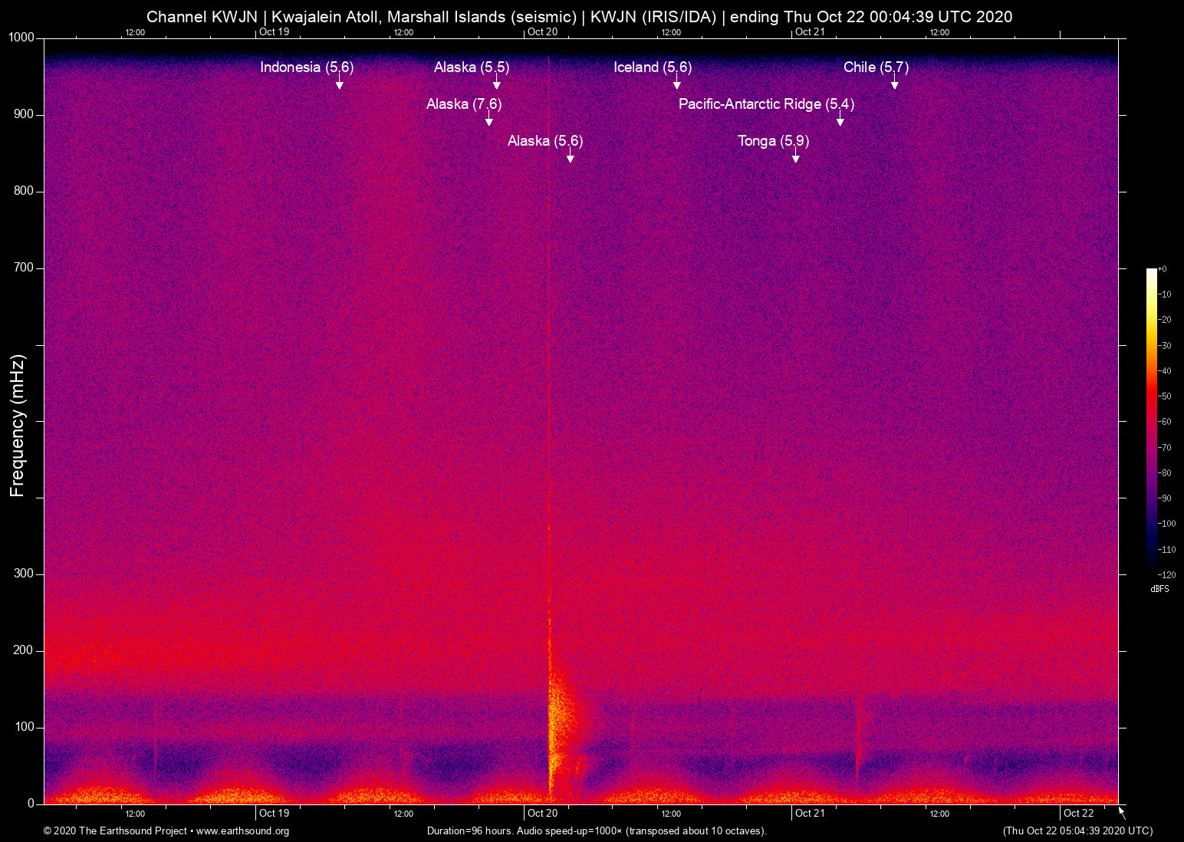This screenshot has height=842, width=1184.
Task: Click the 1000 tick label on frequency axis
Action: [21, 38]
